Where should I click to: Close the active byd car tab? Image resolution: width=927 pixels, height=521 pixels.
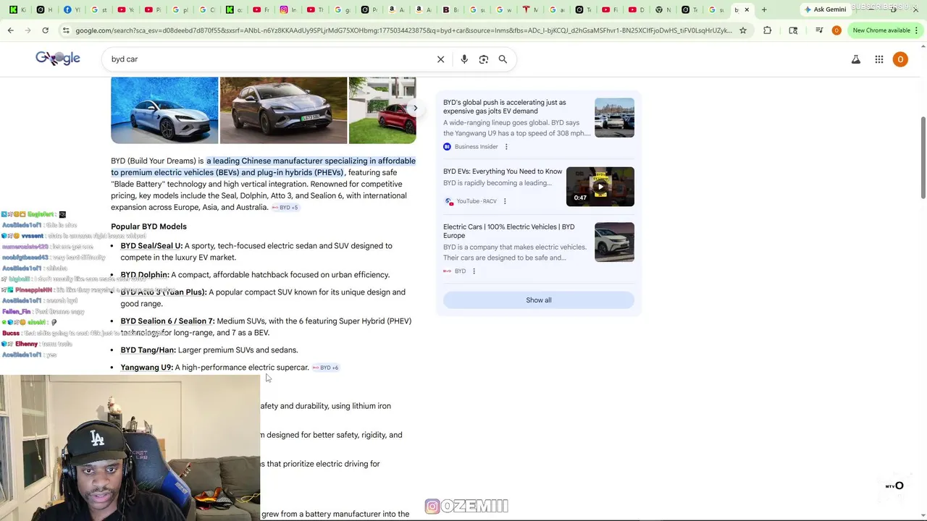[747, 9]
